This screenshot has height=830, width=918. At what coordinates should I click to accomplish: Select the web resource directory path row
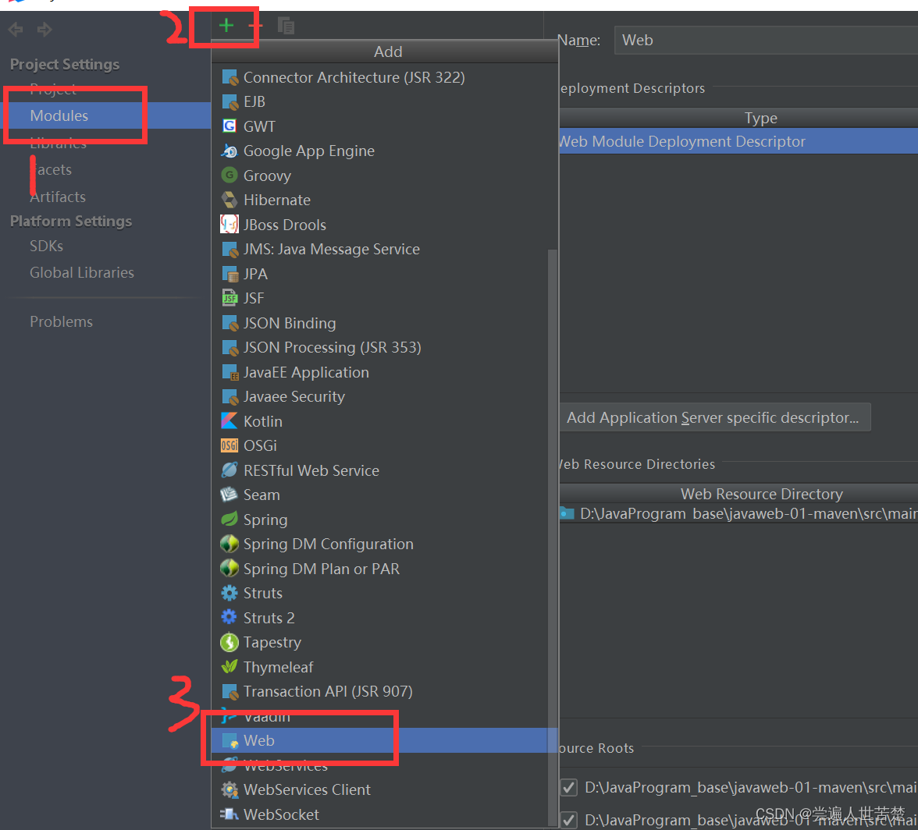click(x=738, y=513)
